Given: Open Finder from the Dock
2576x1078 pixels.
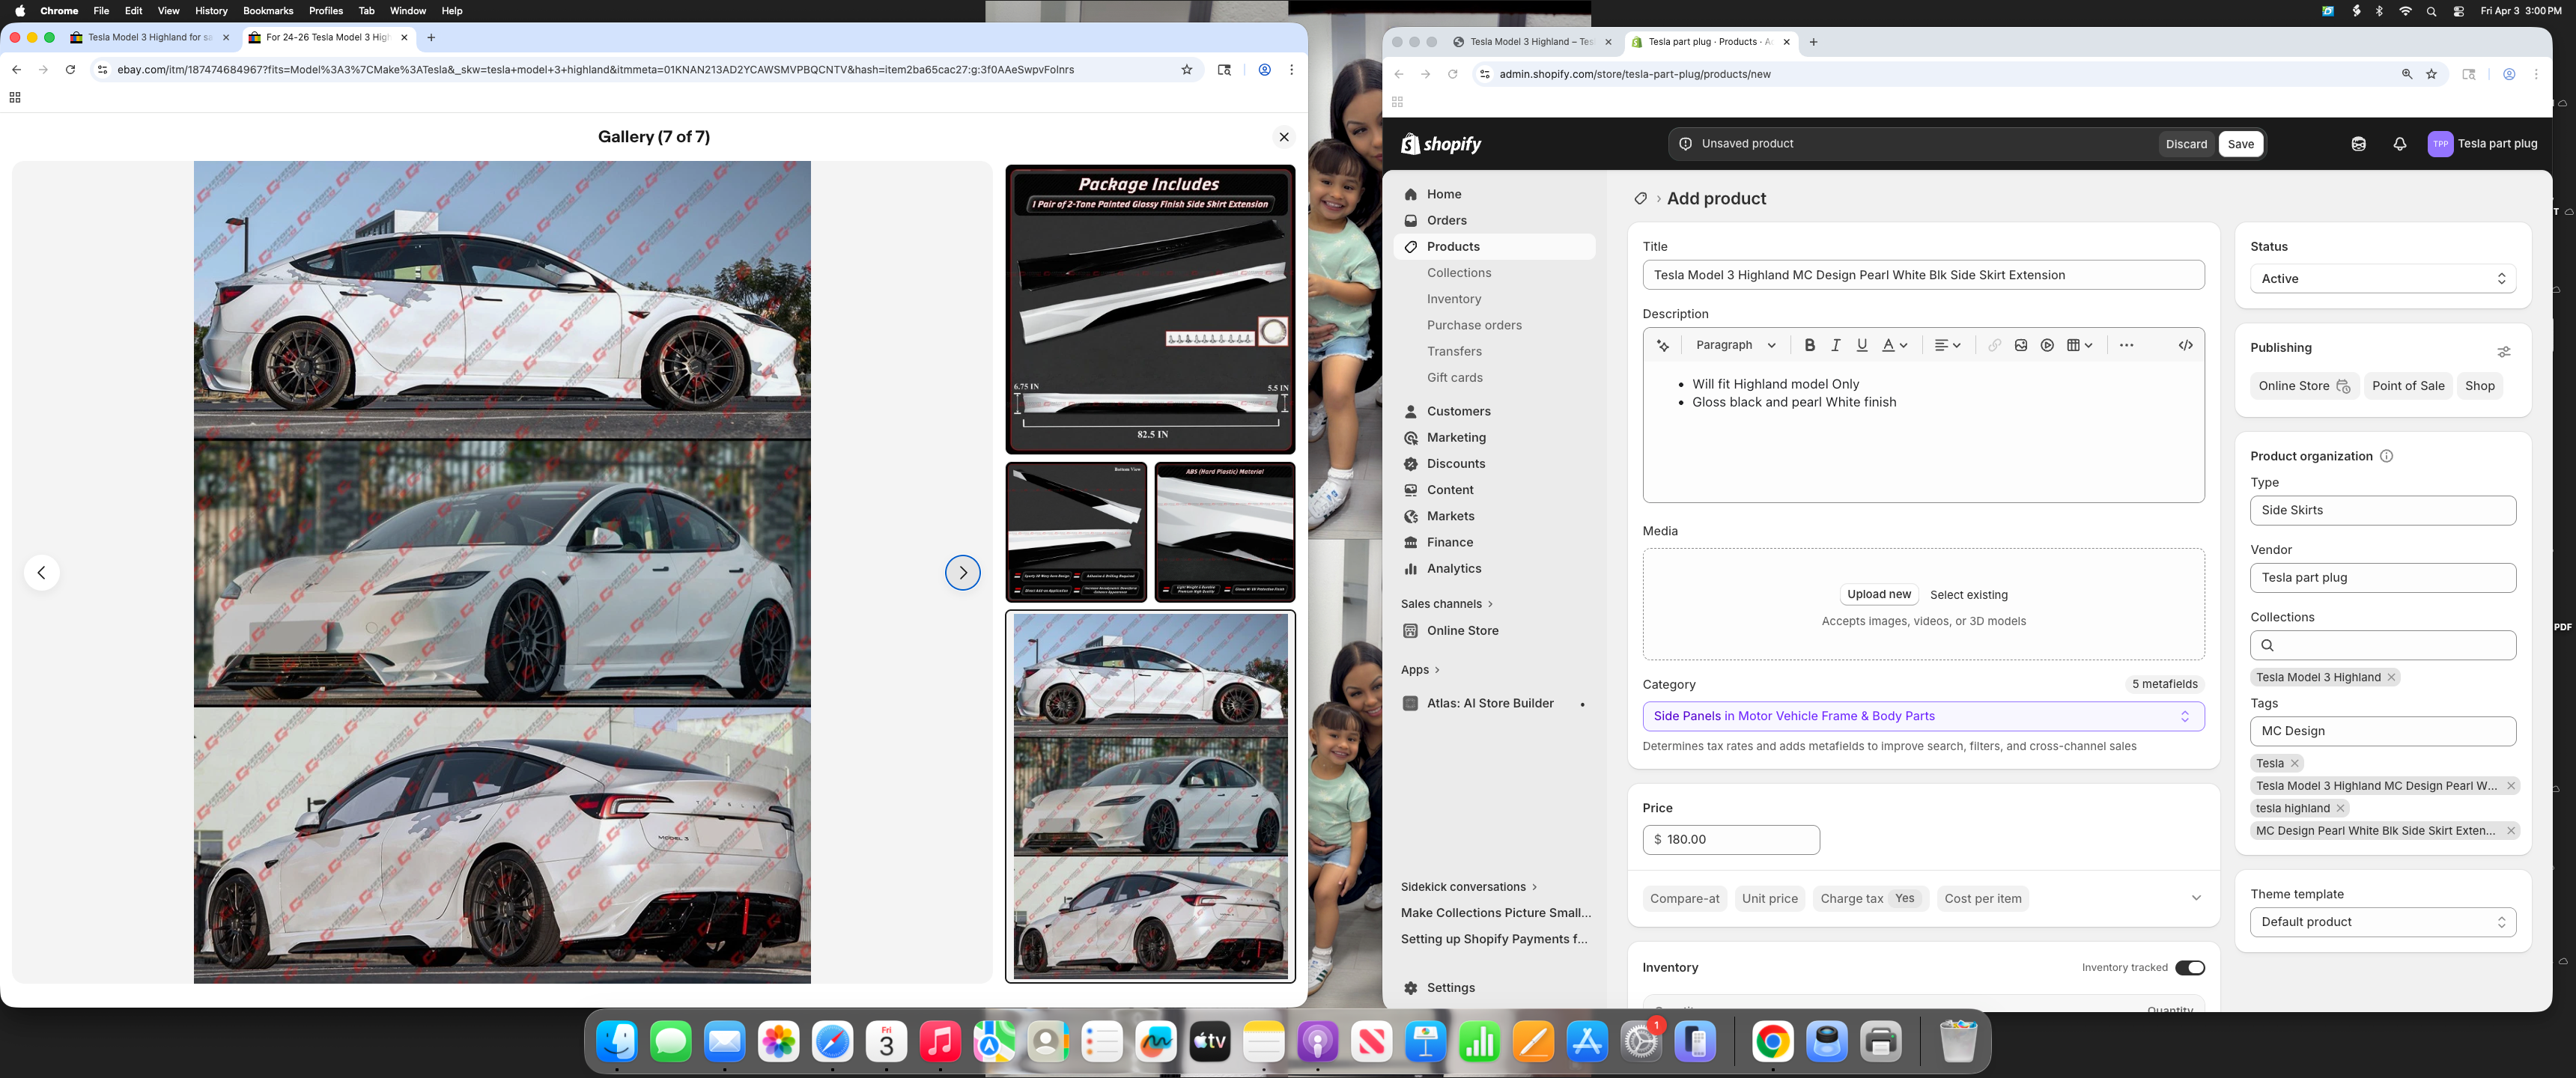Looking at the screenshot, I should tap(617, 1043).
